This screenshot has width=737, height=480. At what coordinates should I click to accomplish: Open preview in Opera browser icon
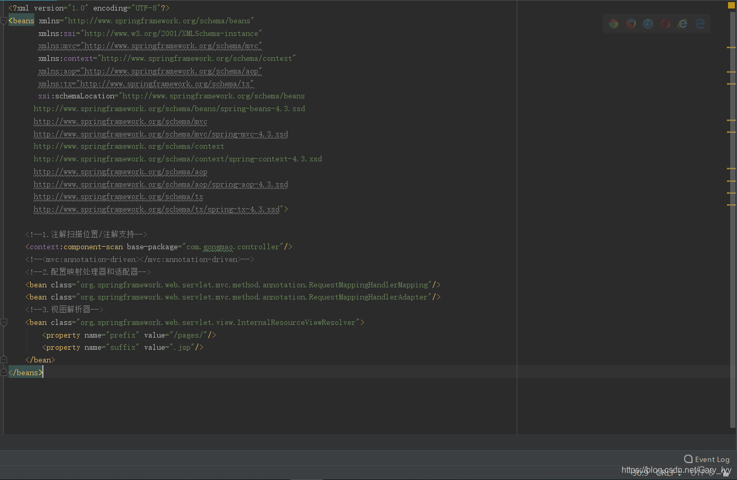666,24
